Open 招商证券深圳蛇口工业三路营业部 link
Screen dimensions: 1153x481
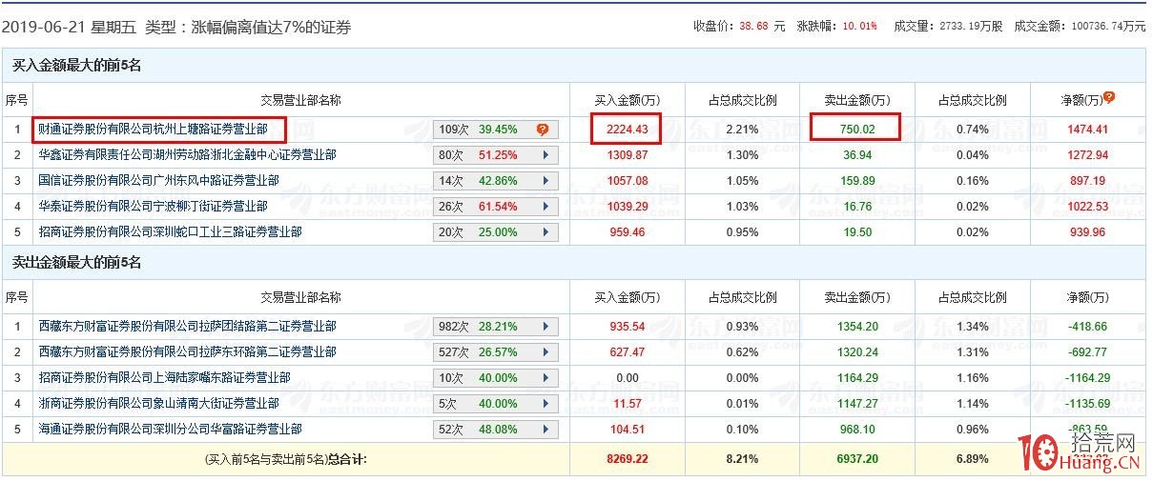[x=170, y=231]
